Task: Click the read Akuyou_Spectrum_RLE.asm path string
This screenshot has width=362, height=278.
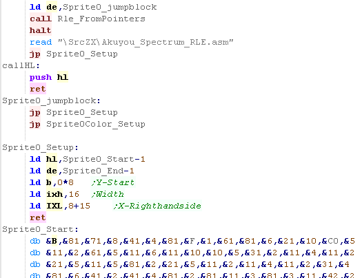Action: pos(145,42)
